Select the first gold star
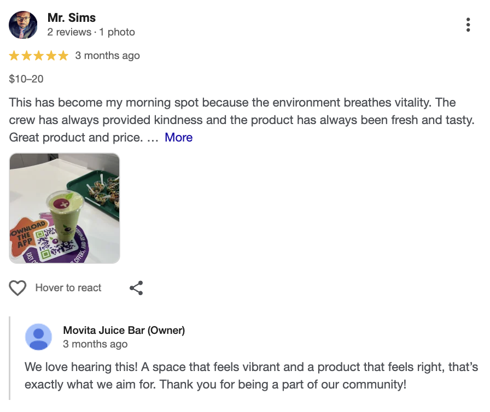The image size is (490, 412). 13,55
